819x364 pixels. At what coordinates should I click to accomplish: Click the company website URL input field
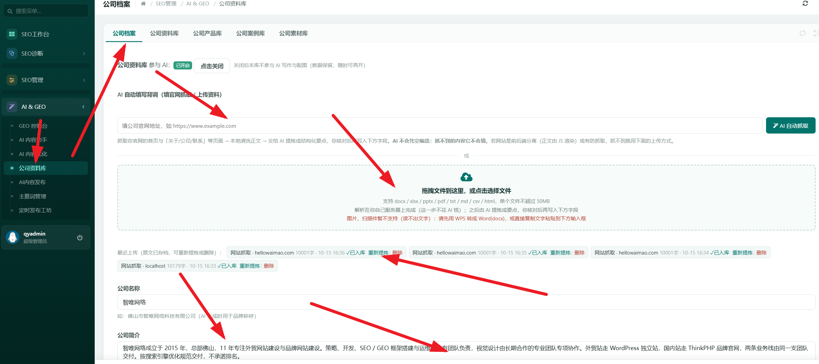click(440, 126)
